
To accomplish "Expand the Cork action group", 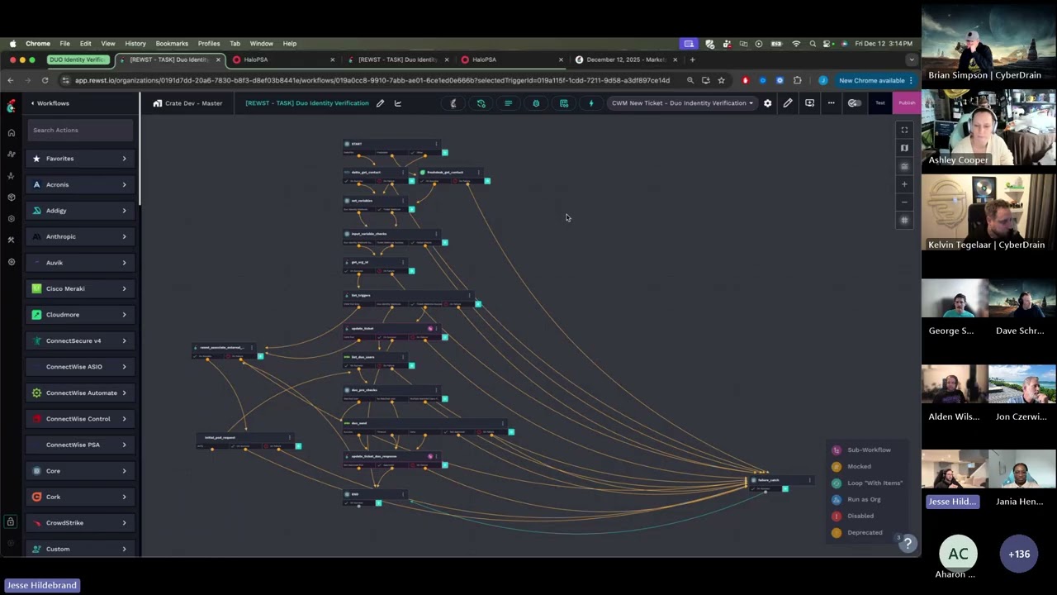I will click(x=80, y=497).
